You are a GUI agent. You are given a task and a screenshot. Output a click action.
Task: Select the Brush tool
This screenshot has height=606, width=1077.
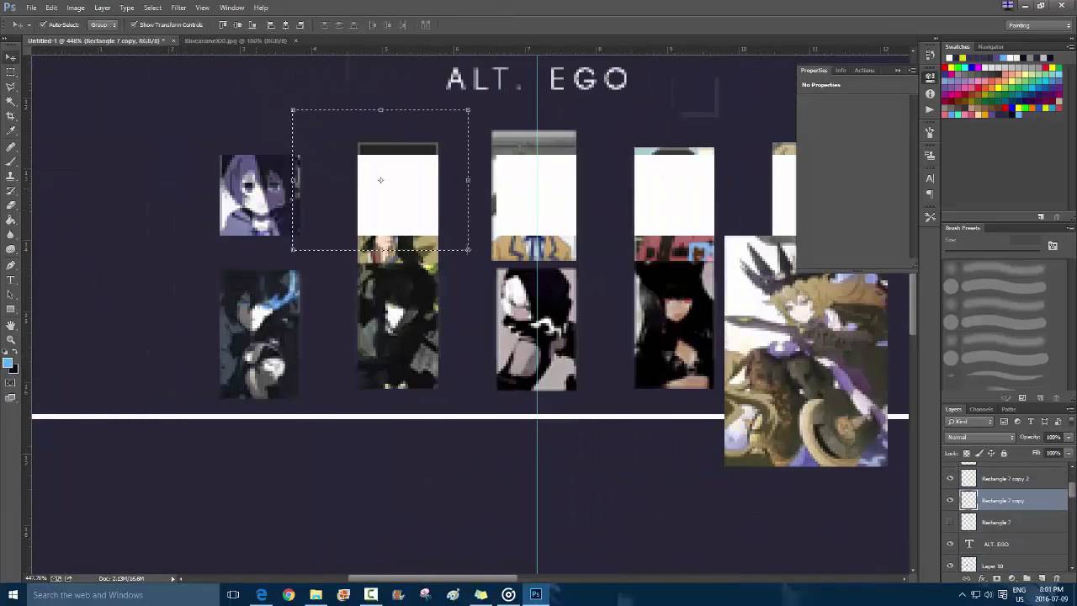11,161
